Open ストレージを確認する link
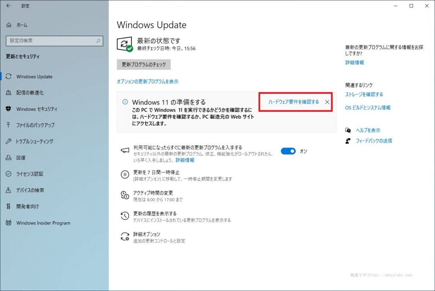435x291 pixels. [x=364, y=94]
